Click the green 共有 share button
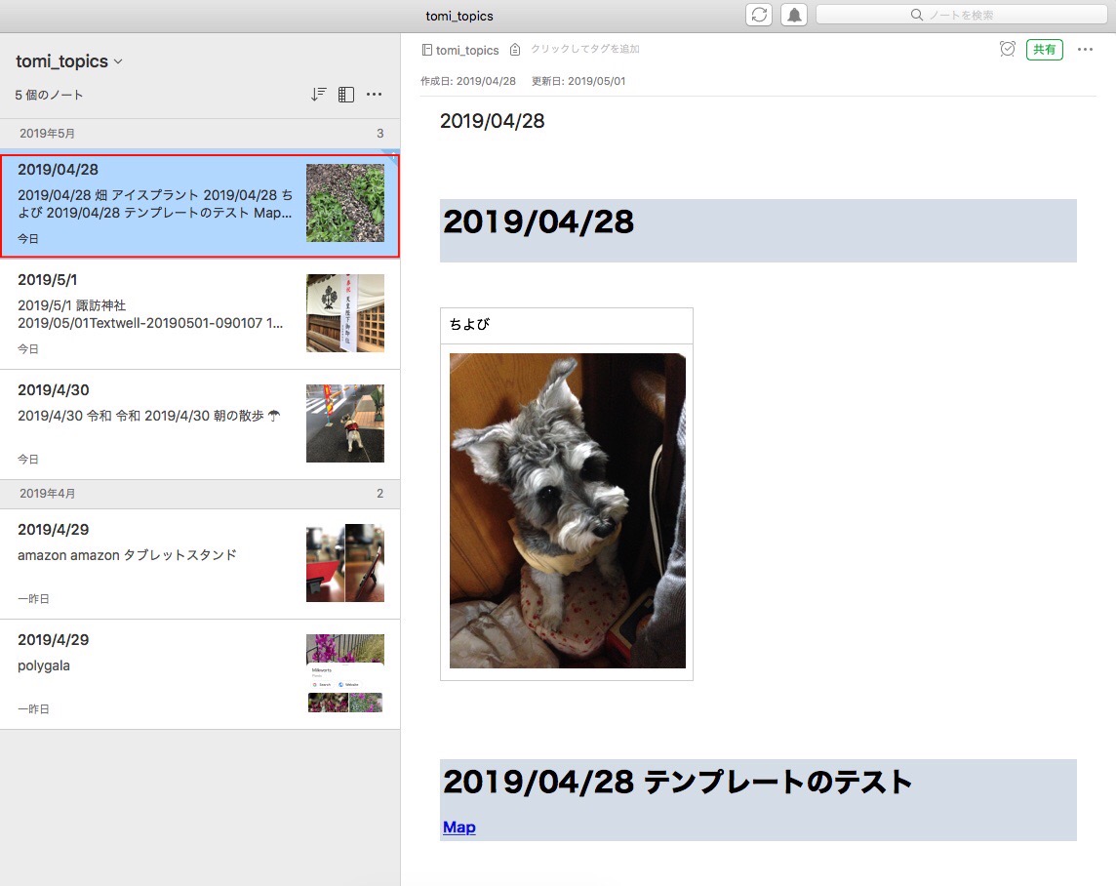Screen dimensions: 1116x886 point(1044,50)
